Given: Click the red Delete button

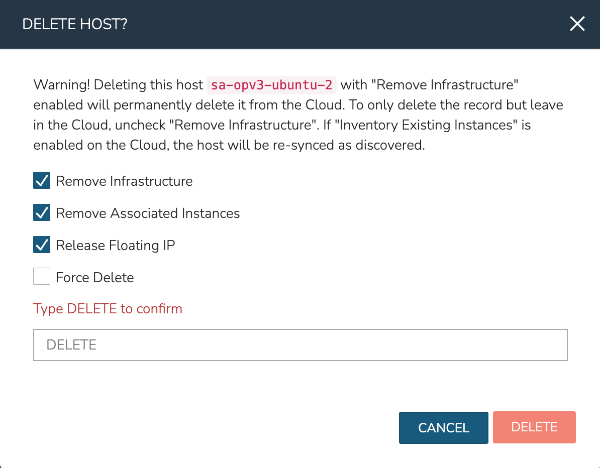Looking at the screenshot, I should pyautogui.click(x=534, y=427).
